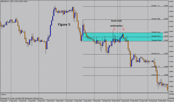174x102 pixels.
Task: Click the 9 Aug 15:00 time label
Action: pos(87,101)
